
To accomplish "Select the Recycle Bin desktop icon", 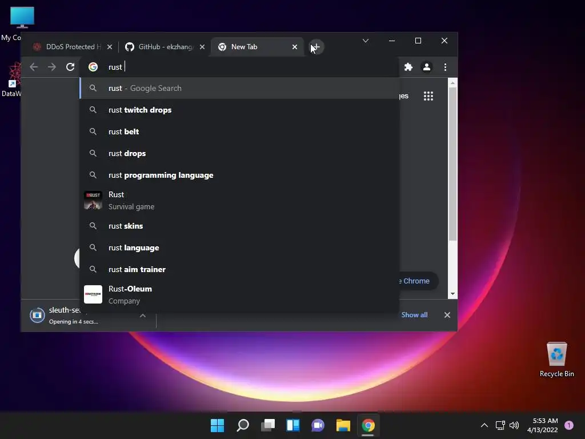I will 556,360.
